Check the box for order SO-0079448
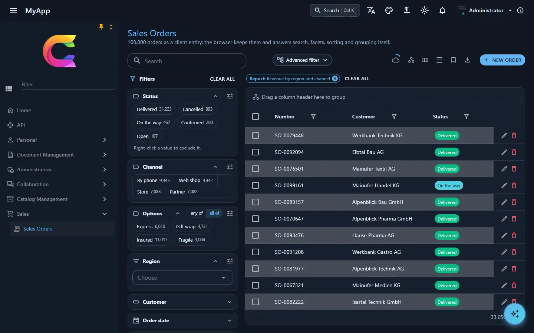Screen dimensions: 534x333 point(256,135)
